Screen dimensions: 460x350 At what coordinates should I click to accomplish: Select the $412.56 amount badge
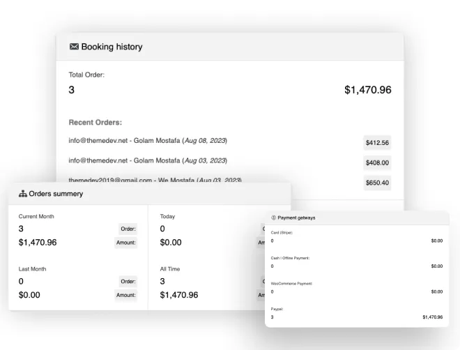click(x=377, y=142)
